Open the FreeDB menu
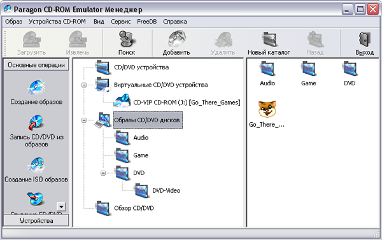The height and width of the screenshot is (240, 382). point(147,22)
